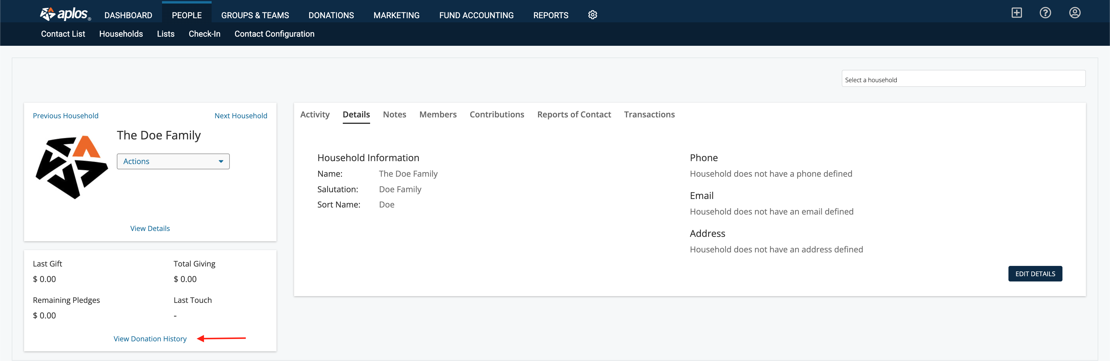Click the Total Giving label
1110x361 pixels.
pyautogui.click(x=194, y=264)
